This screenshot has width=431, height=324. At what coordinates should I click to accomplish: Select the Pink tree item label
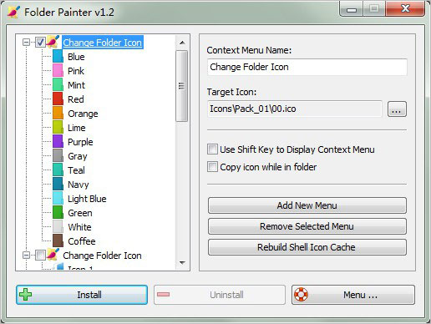(x=76, y=71)
